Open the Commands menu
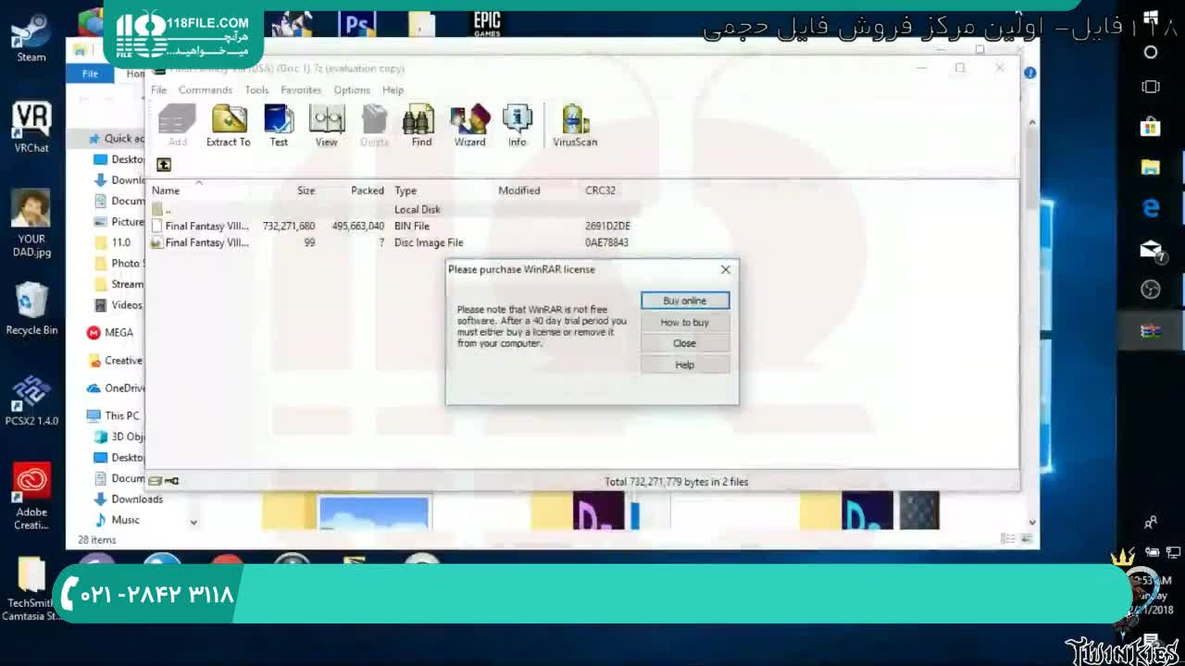Screen dimensions: 1185x666 click(206, 90)
